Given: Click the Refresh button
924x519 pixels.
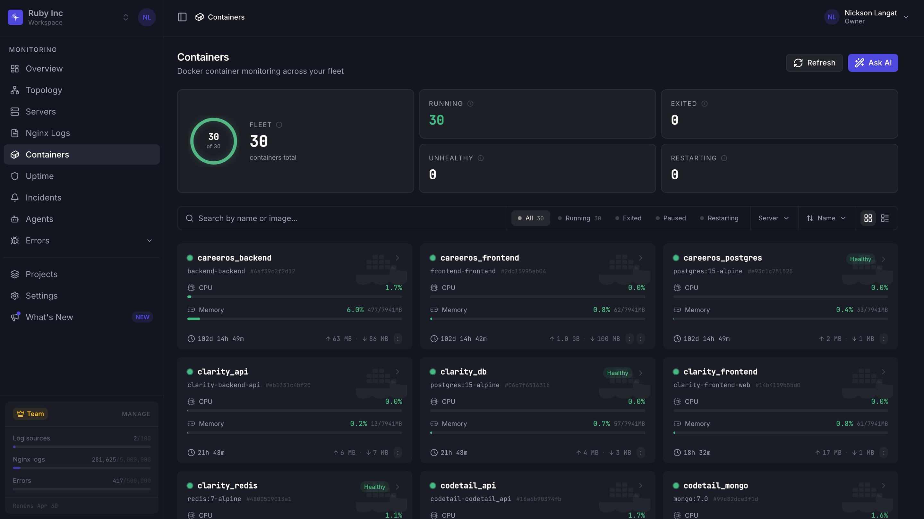Looking at the screenshot, I should point(814,63).
